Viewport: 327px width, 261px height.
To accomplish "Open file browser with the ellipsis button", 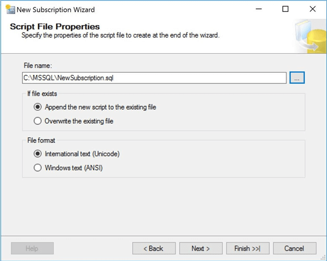I will click(x=297, y=77).
